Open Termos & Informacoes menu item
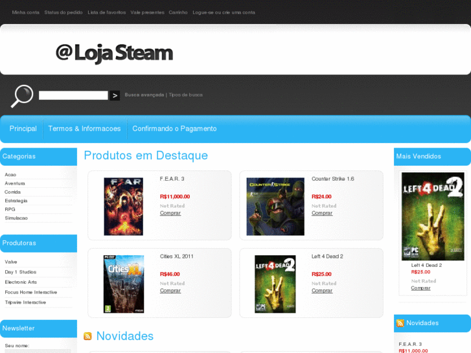 pos(84,129)
